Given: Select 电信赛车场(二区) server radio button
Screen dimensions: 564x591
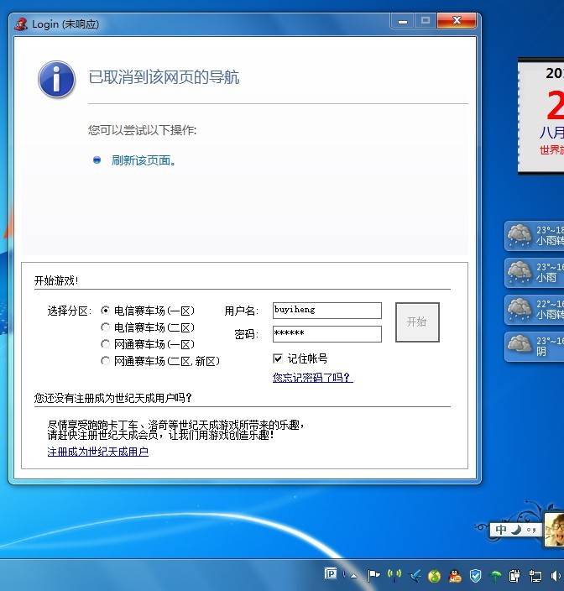Looking at the screenshot, I should 105,327.
